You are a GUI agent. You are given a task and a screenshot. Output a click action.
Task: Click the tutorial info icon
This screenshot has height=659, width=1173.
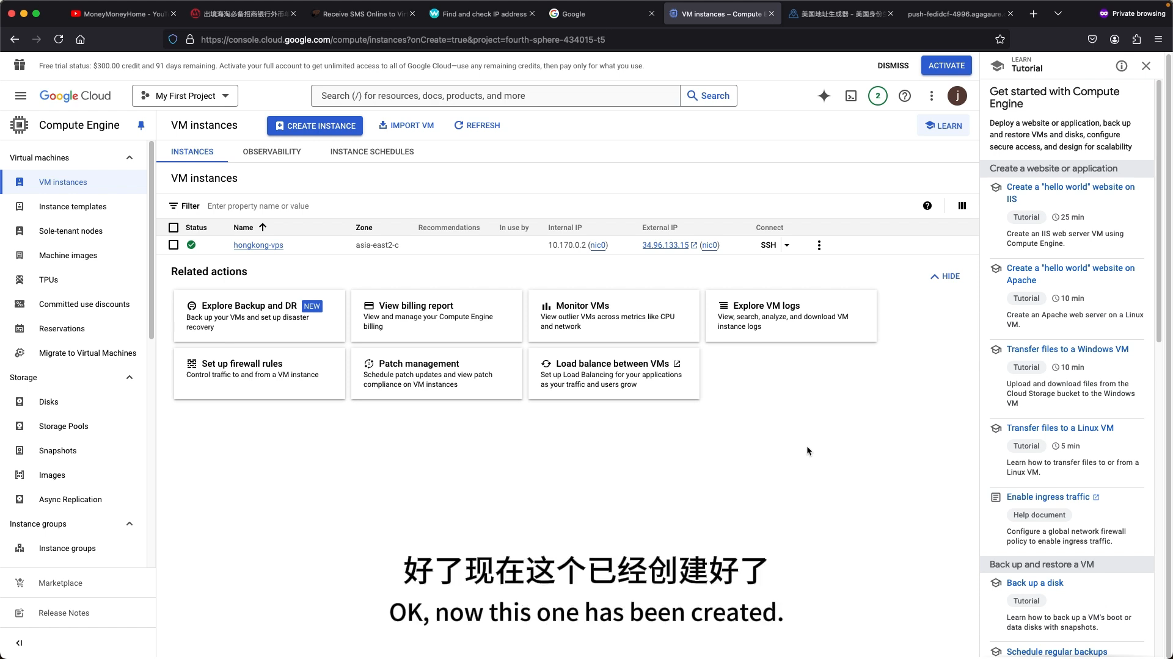click(1122, 66)
